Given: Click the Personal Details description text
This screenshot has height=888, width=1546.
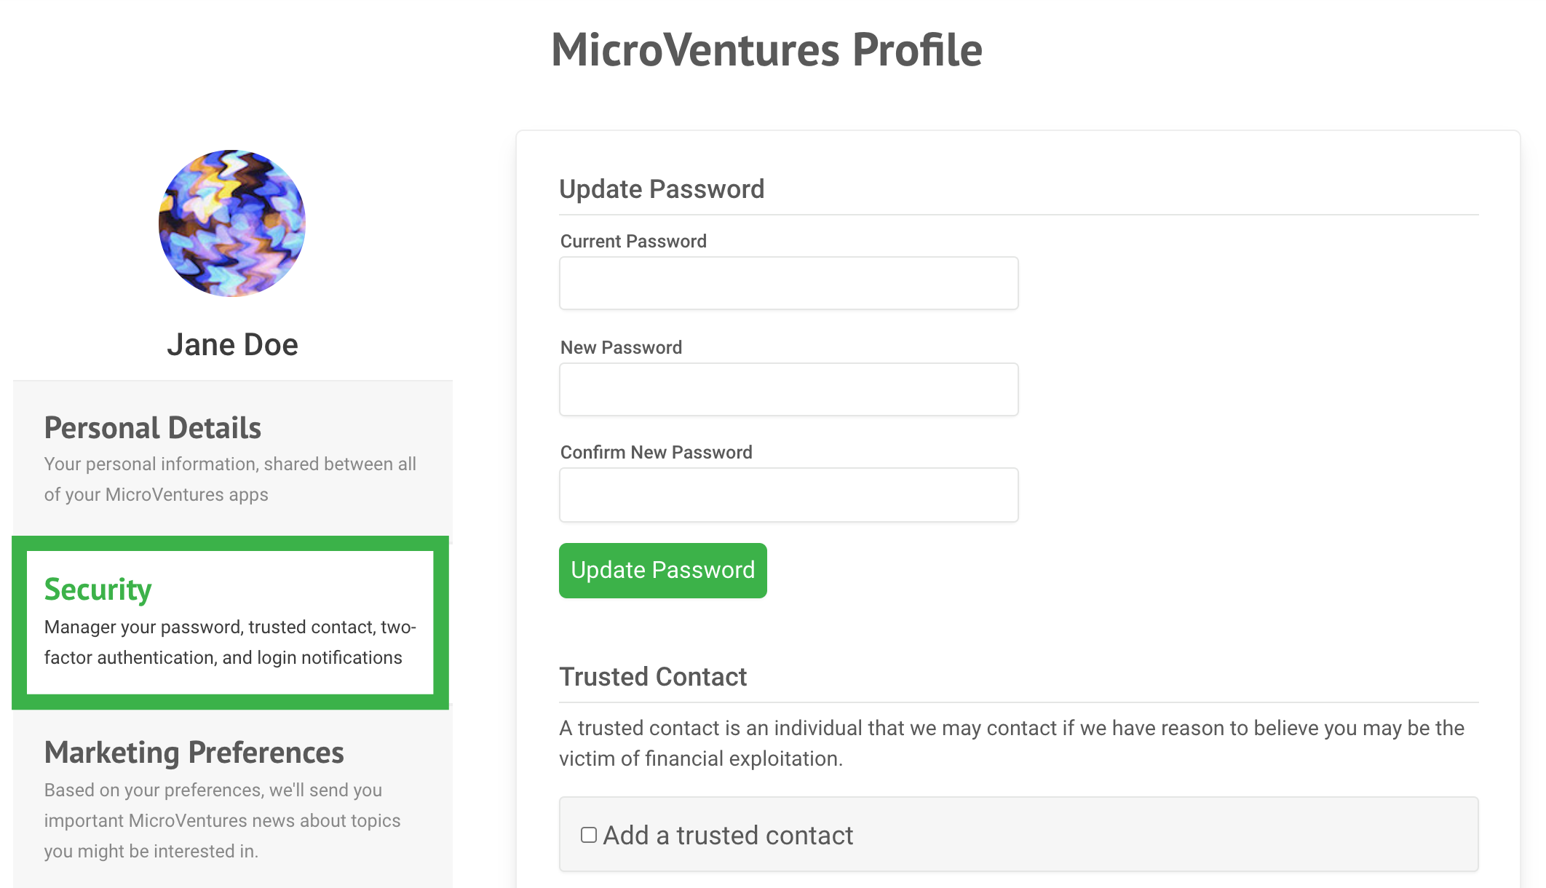Looking at the screenshot, I should pos(230,479).
